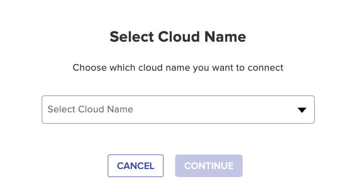356x192 pixels.
Task: Click the "Choose which cloud name" instruction text
Action: point(178,68)
